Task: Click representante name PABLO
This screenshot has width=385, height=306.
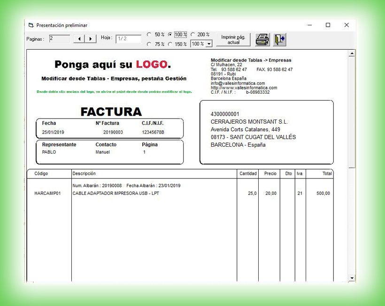Action: (49, 152)
